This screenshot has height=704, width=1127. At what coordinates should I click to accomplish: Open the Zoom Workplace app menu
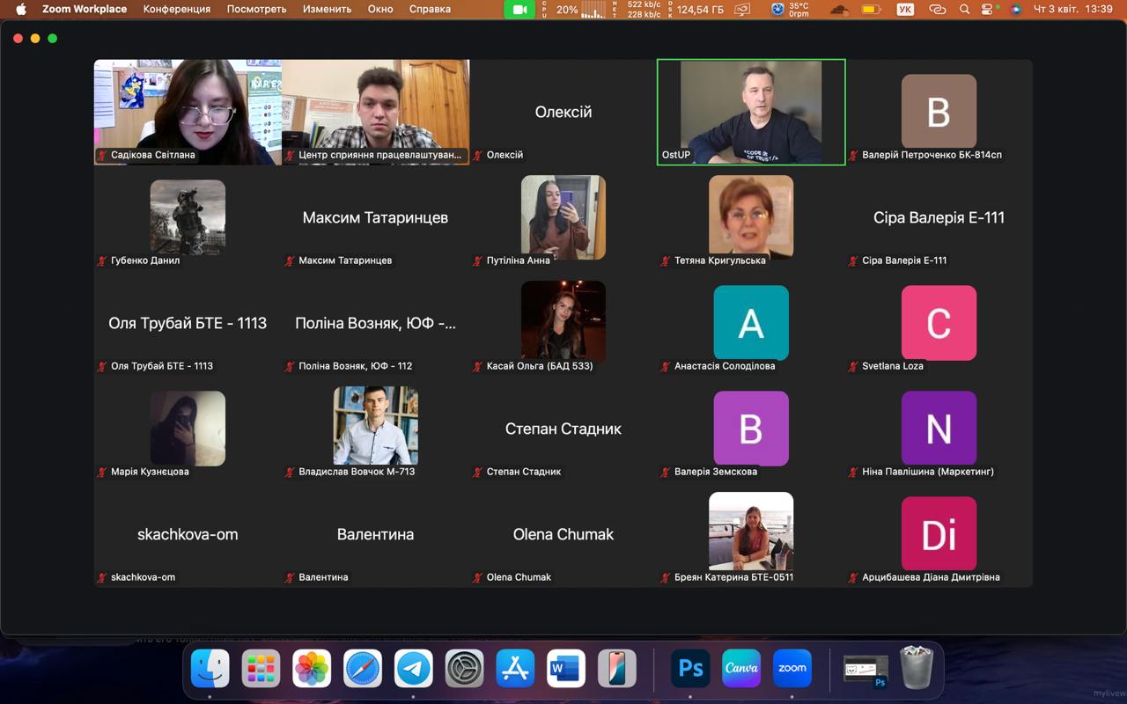85,10
